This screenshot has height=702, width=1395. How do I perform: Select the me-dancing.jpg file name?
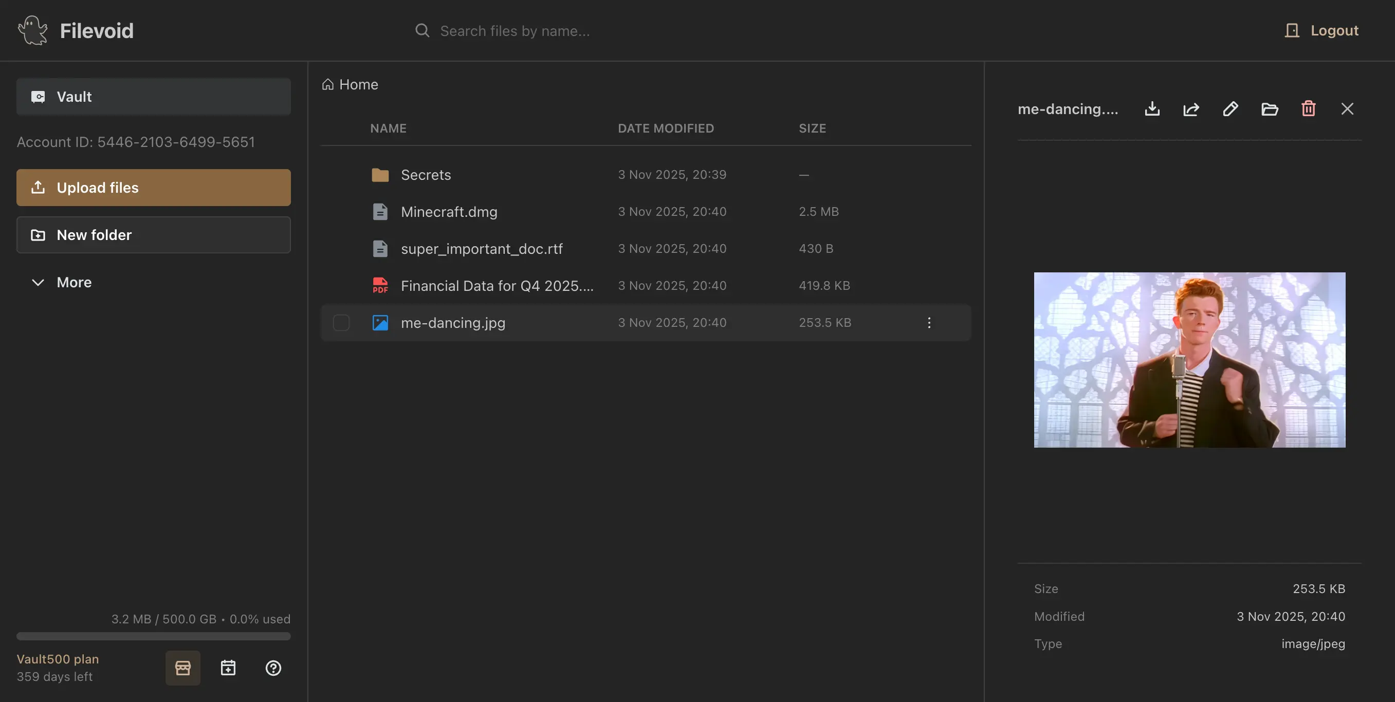pyautogui.click(x=453, y=323)
